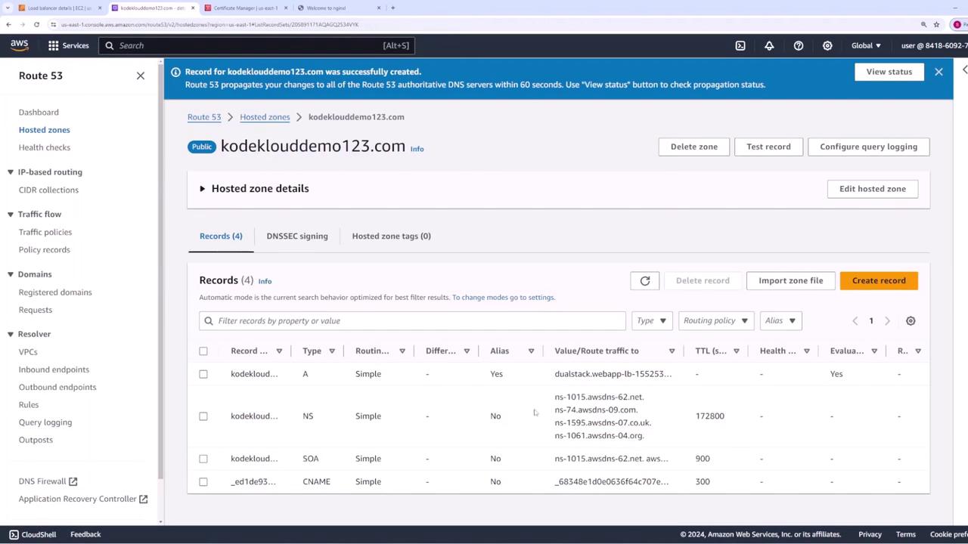Switch to the DNSSEC signing tab
The height and width of the screenshot is (544, 968).
[297, 236]
